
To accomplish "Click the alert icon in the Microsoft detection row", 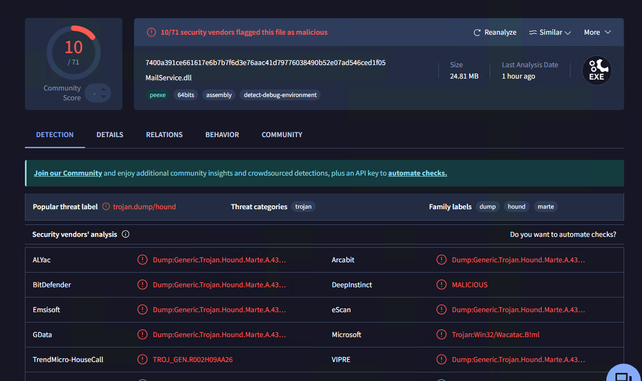I will point(442,334).
